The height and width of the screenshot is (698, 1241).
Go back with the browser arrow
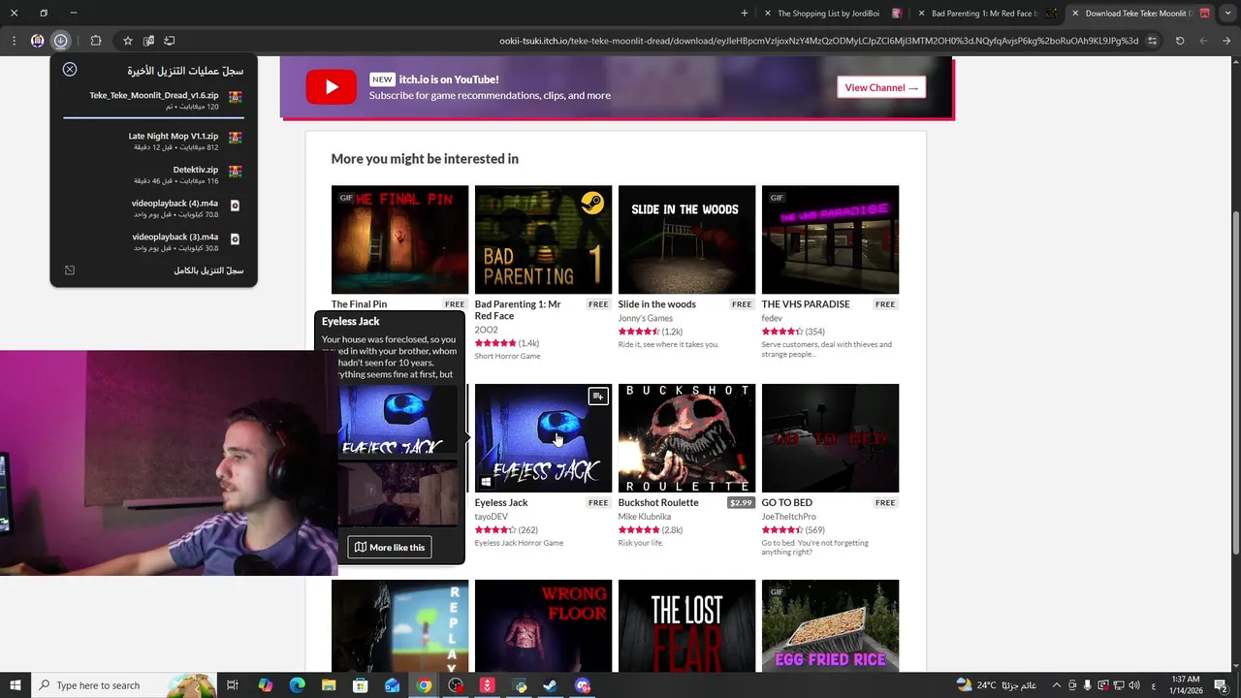click(x=1227, y=41)
